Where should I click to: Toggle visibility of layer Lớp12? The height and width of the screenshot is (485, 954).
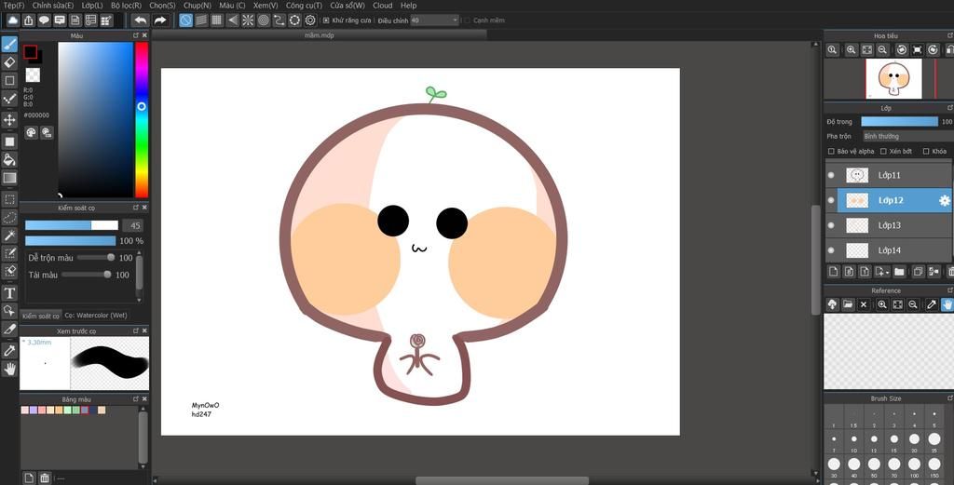[831, 200]
